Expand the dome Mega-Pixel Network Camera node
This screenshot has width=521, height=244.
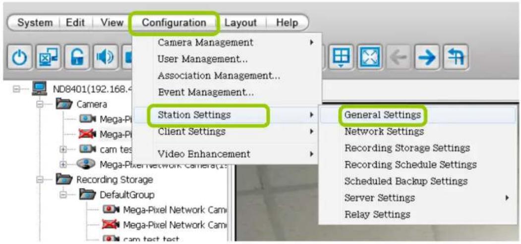coord(63,164)
